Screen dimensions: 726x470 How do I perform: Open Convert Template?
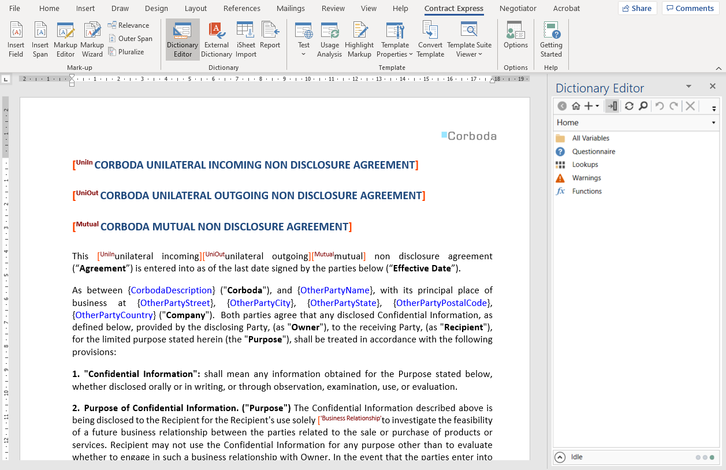click(430, 39)
